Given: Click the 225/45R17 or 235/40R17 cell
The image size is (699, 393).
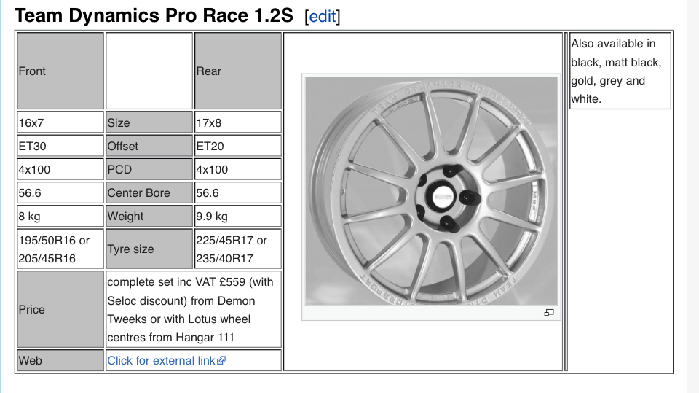Looking at the screenshot, I should point(238,249).
